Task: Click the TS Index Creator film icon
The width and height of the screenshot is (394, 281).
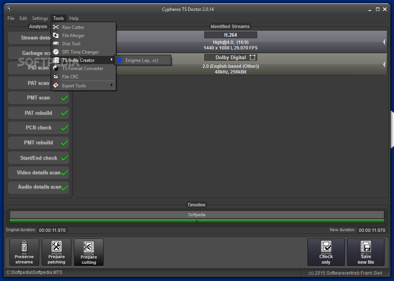Action: (x=56, y=60)
